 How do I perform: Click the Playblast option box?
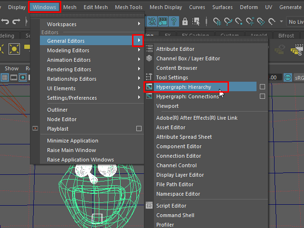(139, 129)
